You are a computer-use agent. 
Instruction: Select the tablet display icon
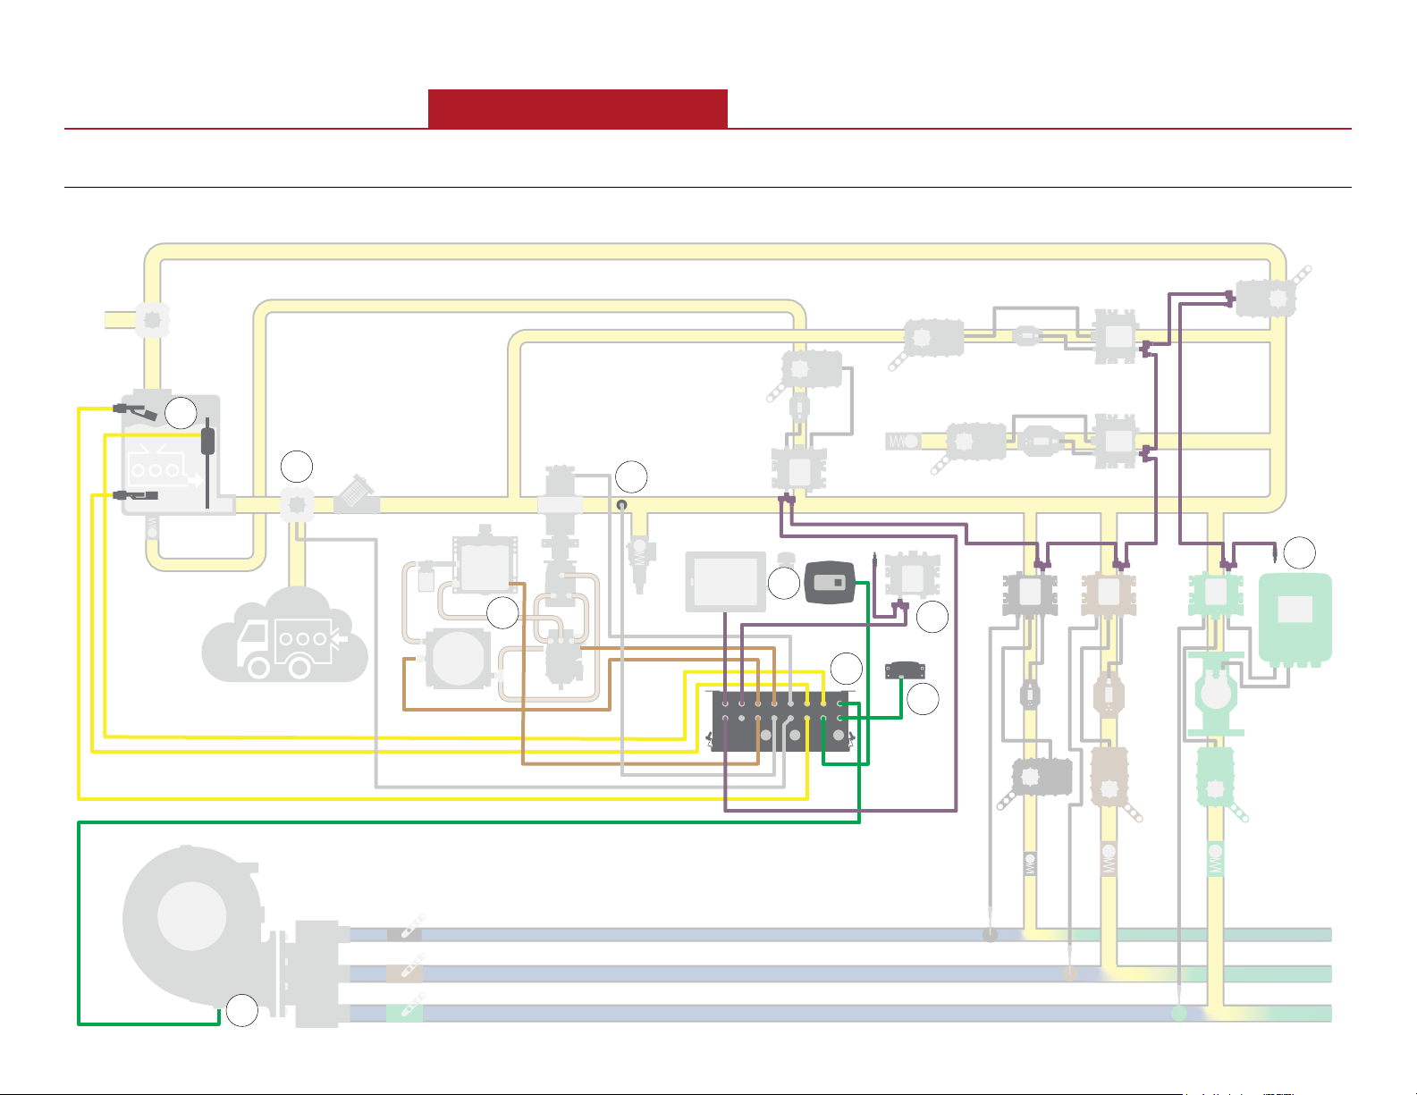pos(725,582)
